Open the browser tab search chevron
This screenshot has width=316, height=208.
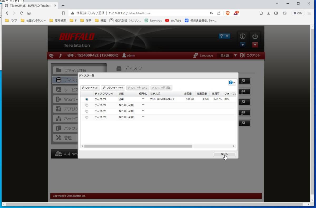pos(277,3)
